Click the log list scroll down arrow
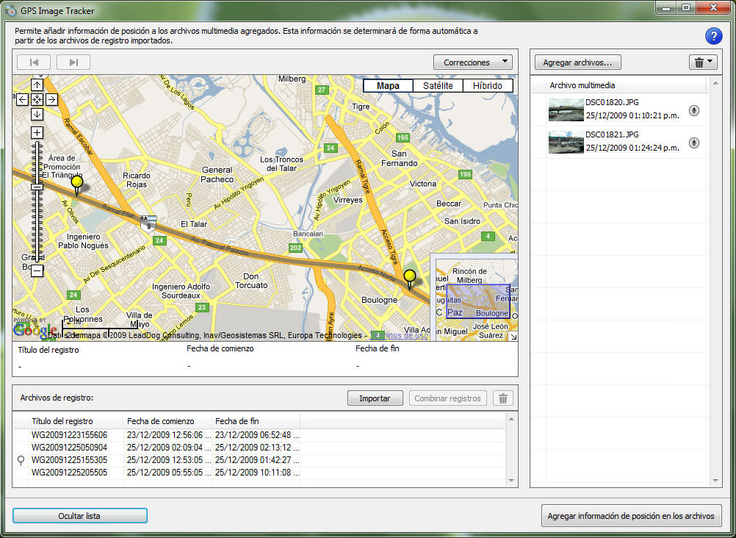This screenshot has height=538, width=736. click(x=512, y=481)
